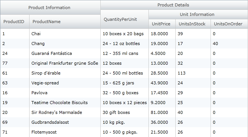
Task: Click unit price 36.0000
Action: pyautogui.click(x=162, y=122)
